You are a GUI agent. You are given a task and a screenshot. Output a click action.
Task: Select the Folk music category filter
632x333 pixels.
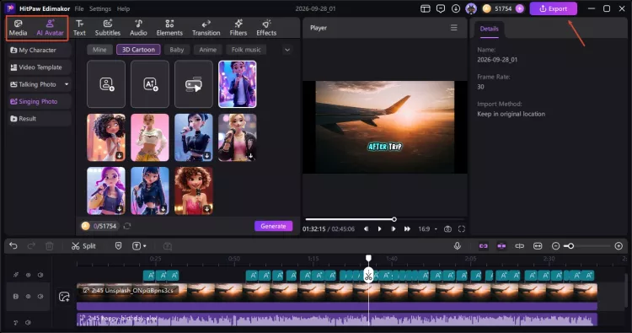(246, 50)
